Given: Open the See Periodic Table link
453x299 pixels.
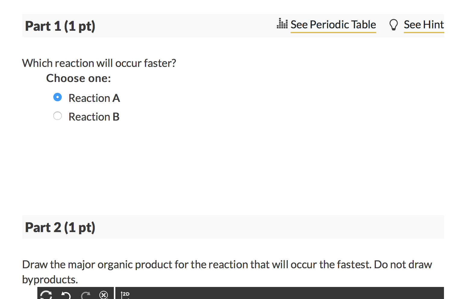Looking at the screenshot, I should pyautogui.click(x=333, y=24).
